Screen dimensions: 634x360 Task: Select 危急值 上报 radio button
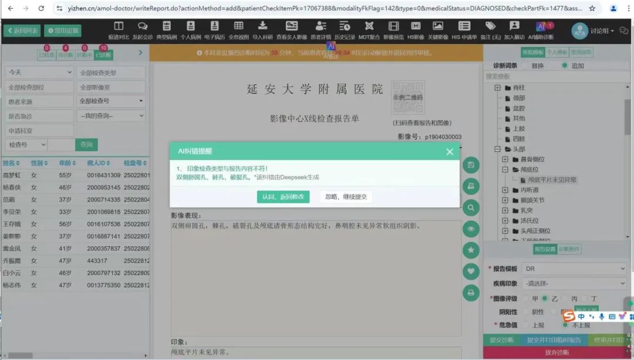[525, 325]
